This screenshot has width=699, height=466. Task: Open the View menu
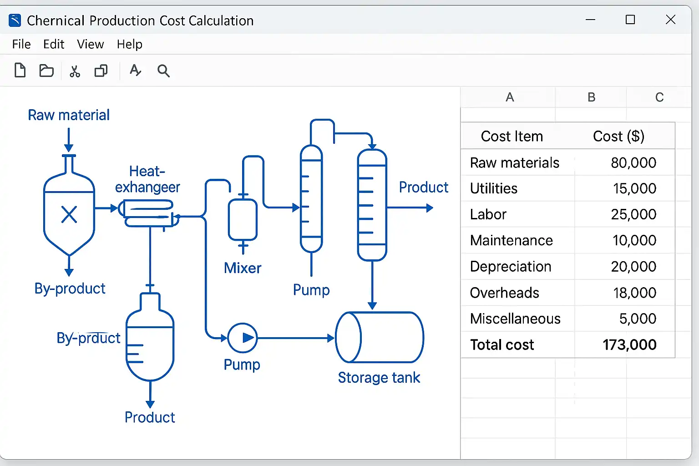pyautogui.click(x=90, y=44)
